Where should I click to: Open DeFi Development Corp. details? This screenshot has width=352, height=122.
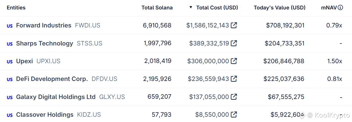click(52, 79)
